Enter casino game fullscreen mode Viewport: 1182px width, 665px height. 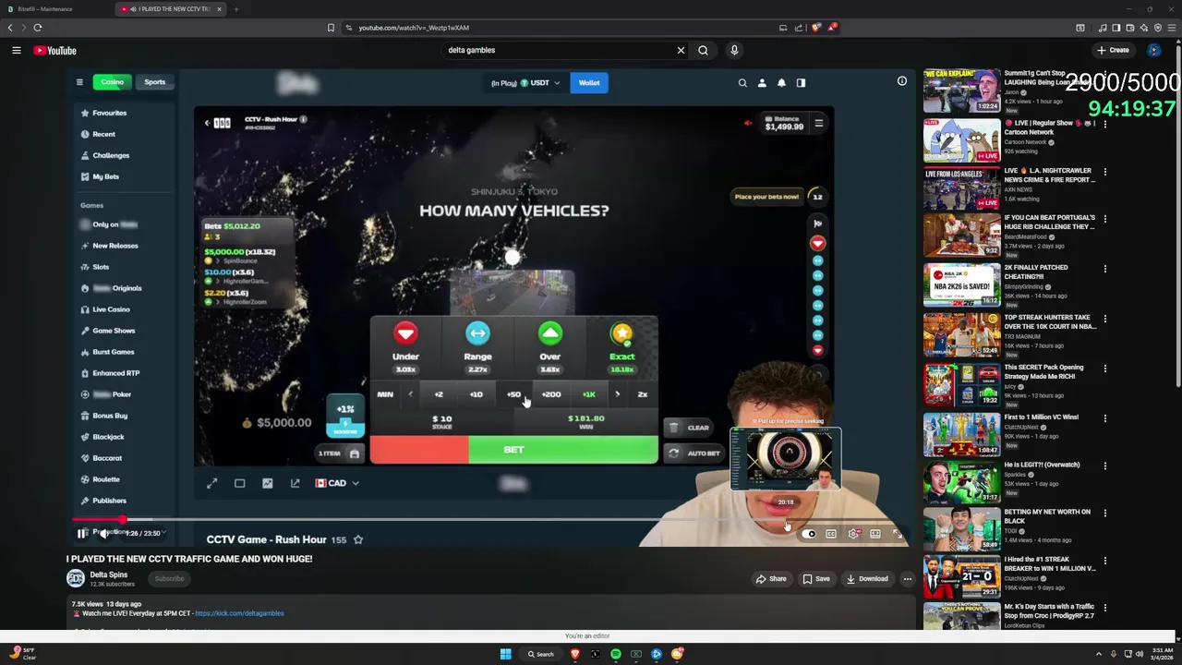click(x=211, y=483)
